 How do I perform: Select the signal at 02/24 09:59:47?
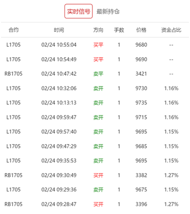95,117
